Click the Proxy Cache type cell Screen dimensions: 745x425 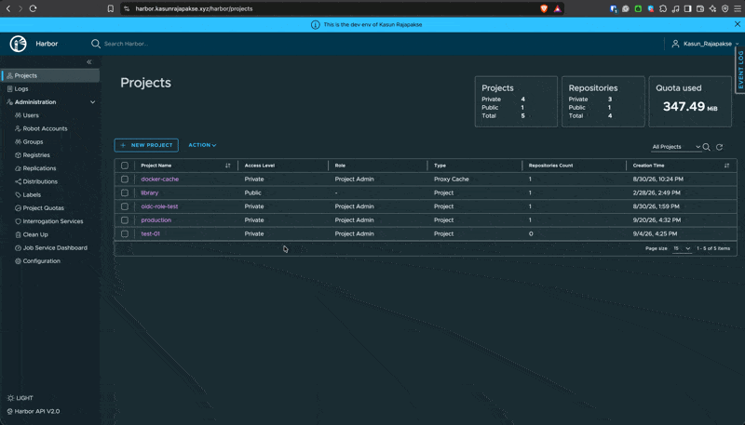(452, 179)
